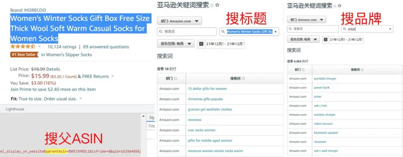Viewport: 403px width, 157px height.
Task: Focus empty 搜索词 input in anker search panel
Action: (313, 29)
